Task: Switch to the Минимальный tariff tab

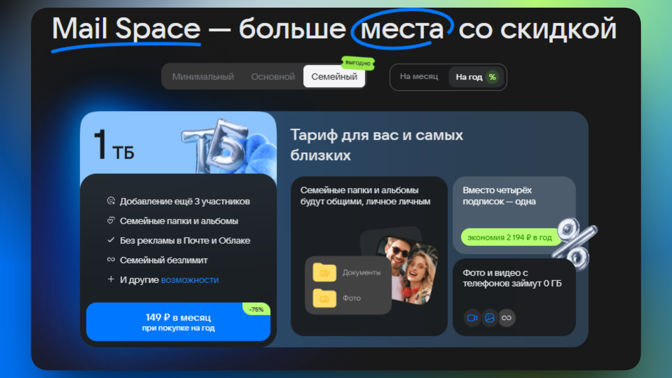Action: 203,77
